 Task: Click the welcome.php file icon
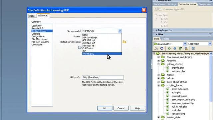168,71
